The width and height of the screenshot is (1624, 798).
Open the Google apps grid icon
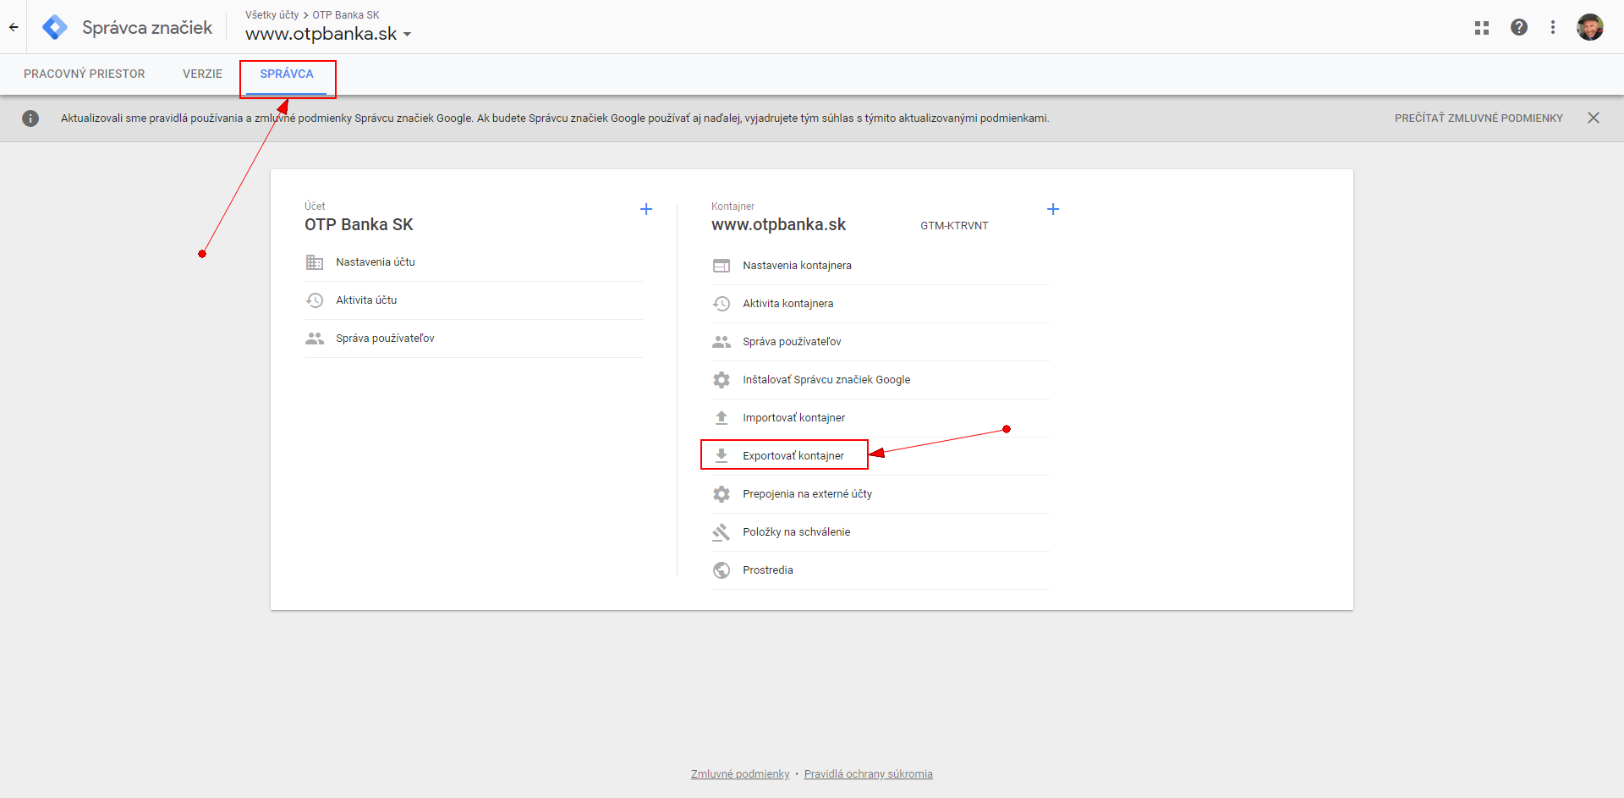click(1482, 28)
